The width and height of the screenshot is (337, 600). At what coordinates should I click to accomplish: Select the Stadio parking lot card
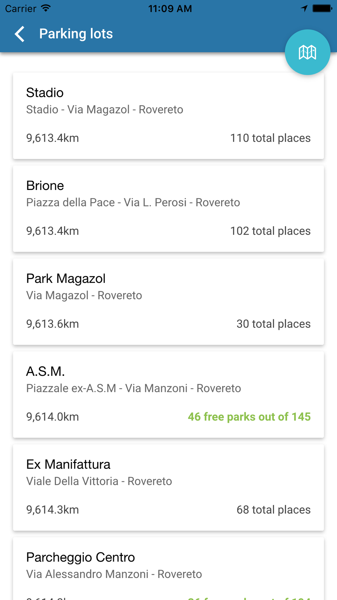point(168,116)
